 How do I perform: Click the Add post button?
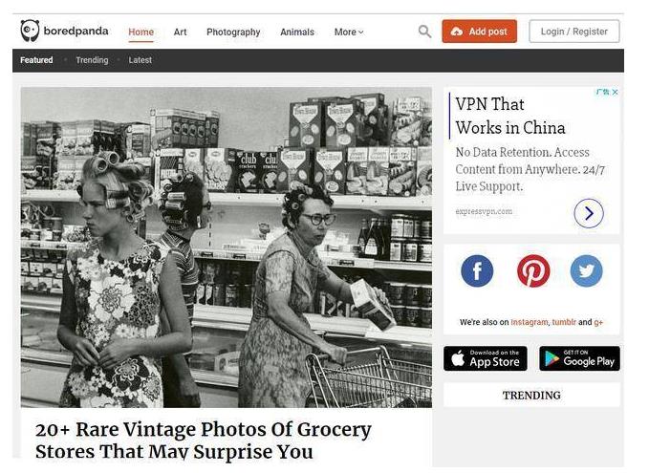click(x=479, y=32)
